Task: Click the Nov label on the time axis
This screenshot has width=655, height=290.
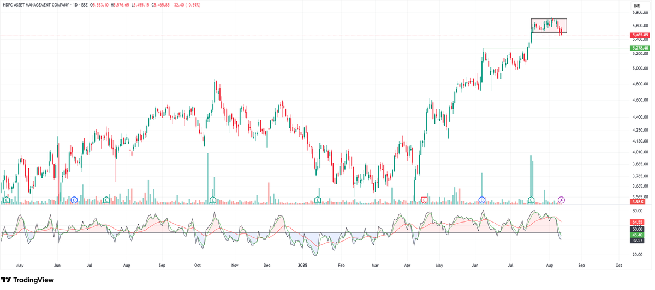Action: 235,265
